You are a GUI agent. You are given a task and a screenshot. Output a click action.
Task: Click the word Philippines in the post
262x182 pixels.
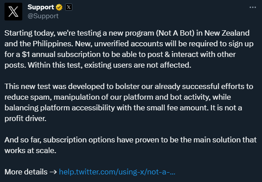53,44
